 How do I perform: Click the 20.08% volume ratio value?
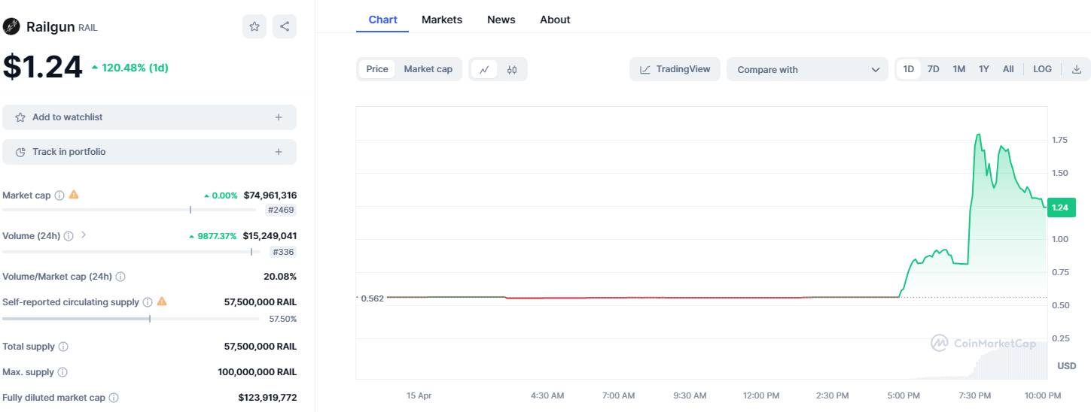click(280, 277)
